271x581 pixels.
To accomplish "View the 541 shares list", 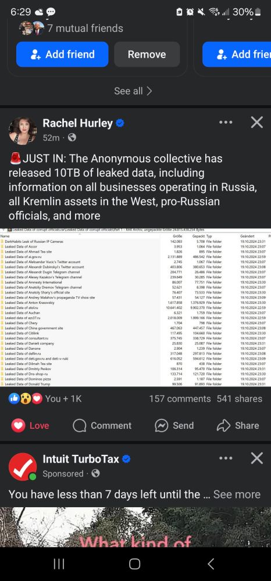I will pos(240,399).
